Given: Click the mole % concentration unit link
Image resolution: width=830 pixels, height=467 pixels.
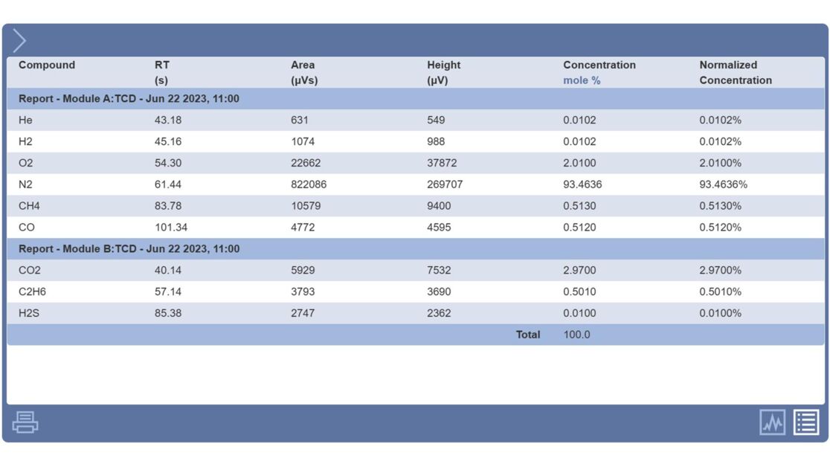Looking at the screenshot, I should pyautogui.click(x=581, y=80).
